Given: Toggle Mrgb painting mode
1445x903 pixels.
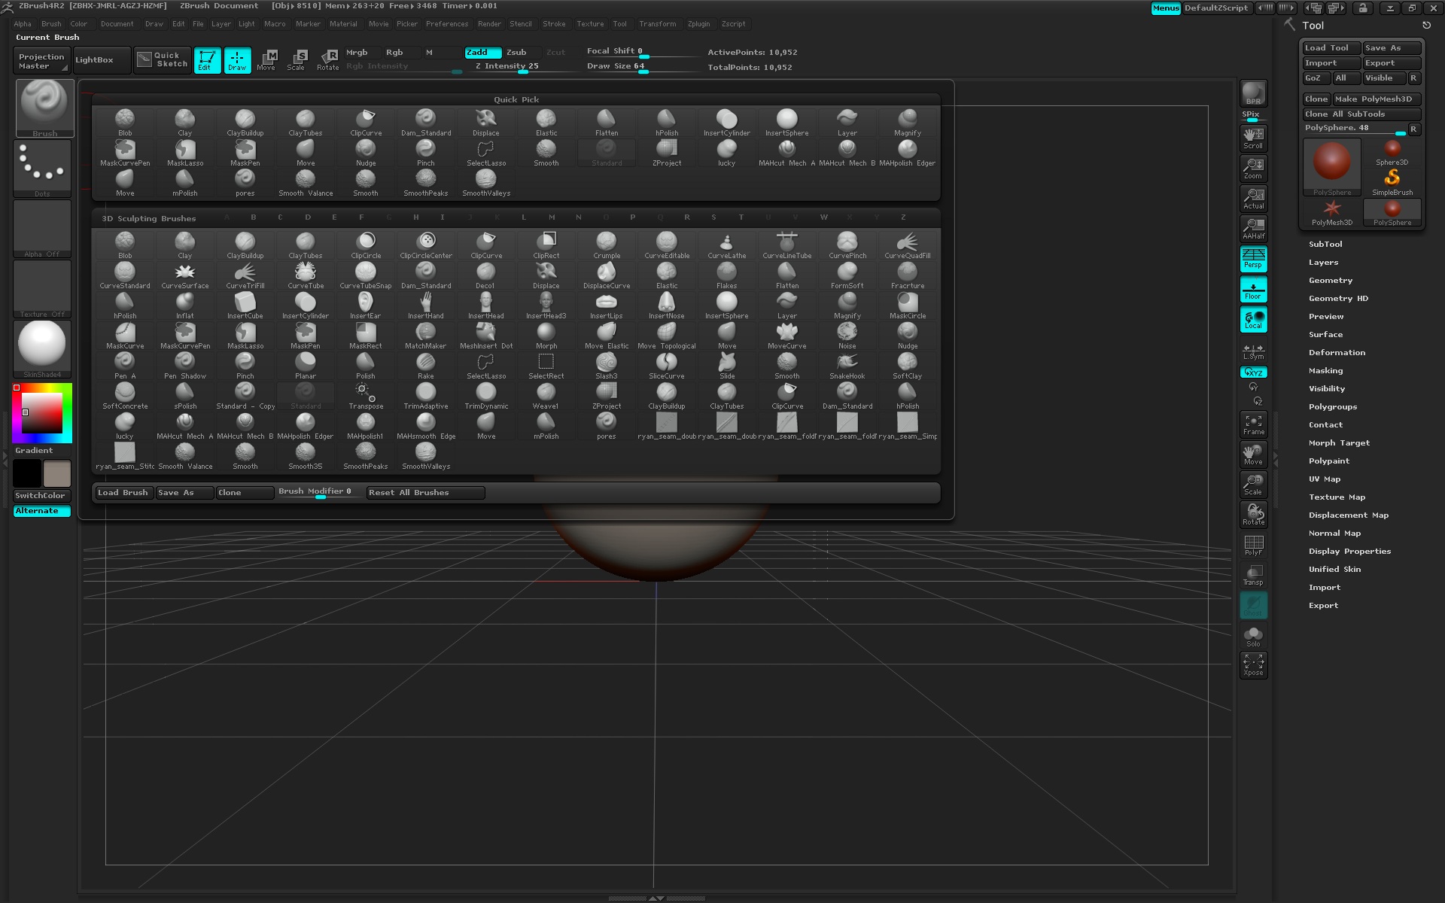Looking at the screenshot, I should tap(361, 52).
